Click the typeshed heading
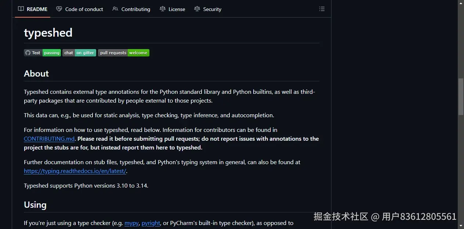The image size is (464, 229). pyautogui.click(x=48, y=33)
